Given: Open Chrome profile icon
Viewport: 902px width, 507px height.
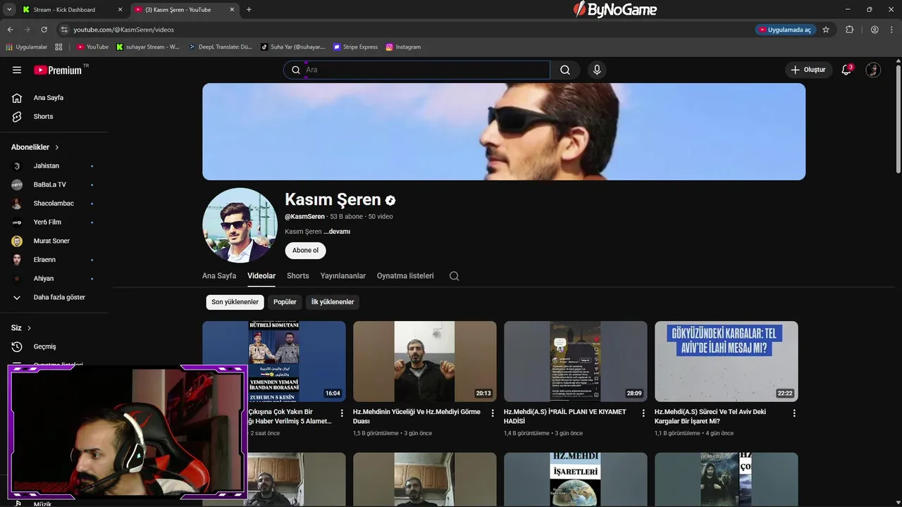Looking at the screenshot, I should click(875, 30).
